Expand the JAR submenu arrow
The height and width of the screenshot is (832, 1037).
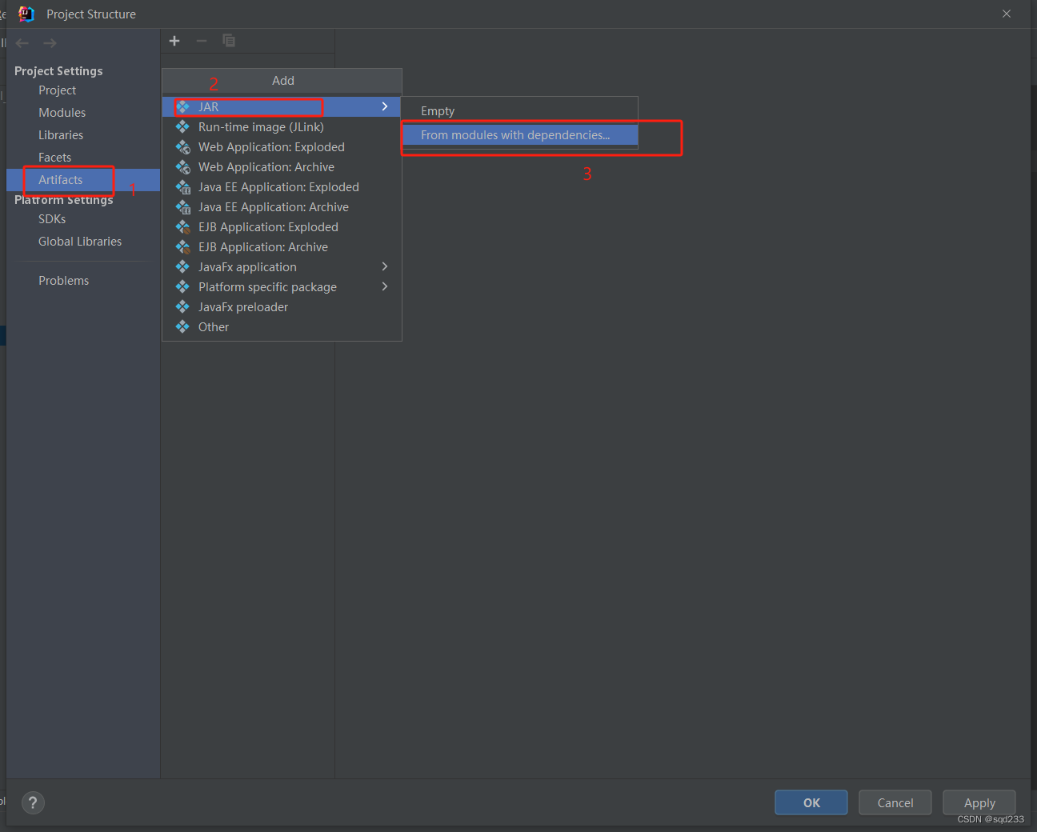tap(385, 106)
